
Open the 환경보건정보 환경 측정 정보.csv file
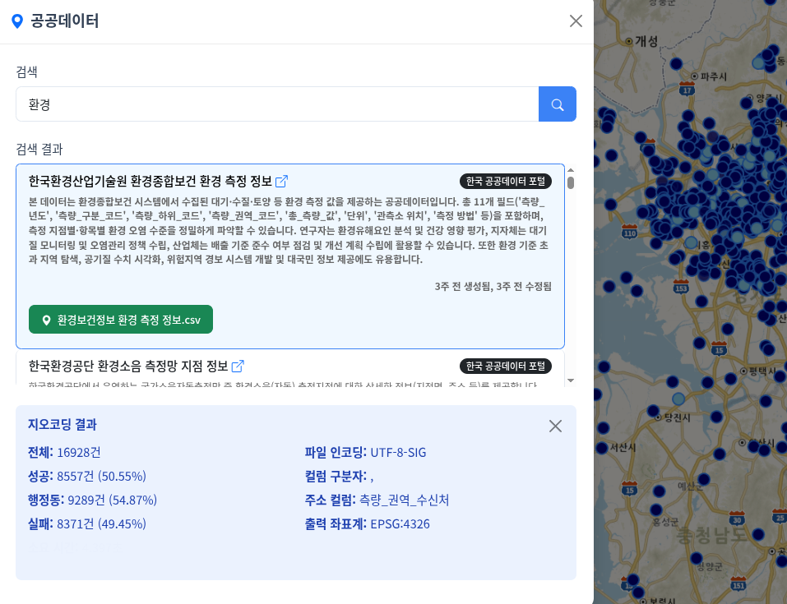coord(120,320)
